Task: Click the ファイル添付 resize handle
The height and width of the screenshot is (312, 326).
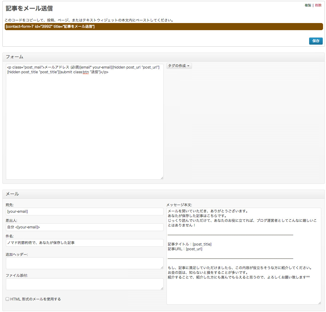Action: tap(162, 288)
